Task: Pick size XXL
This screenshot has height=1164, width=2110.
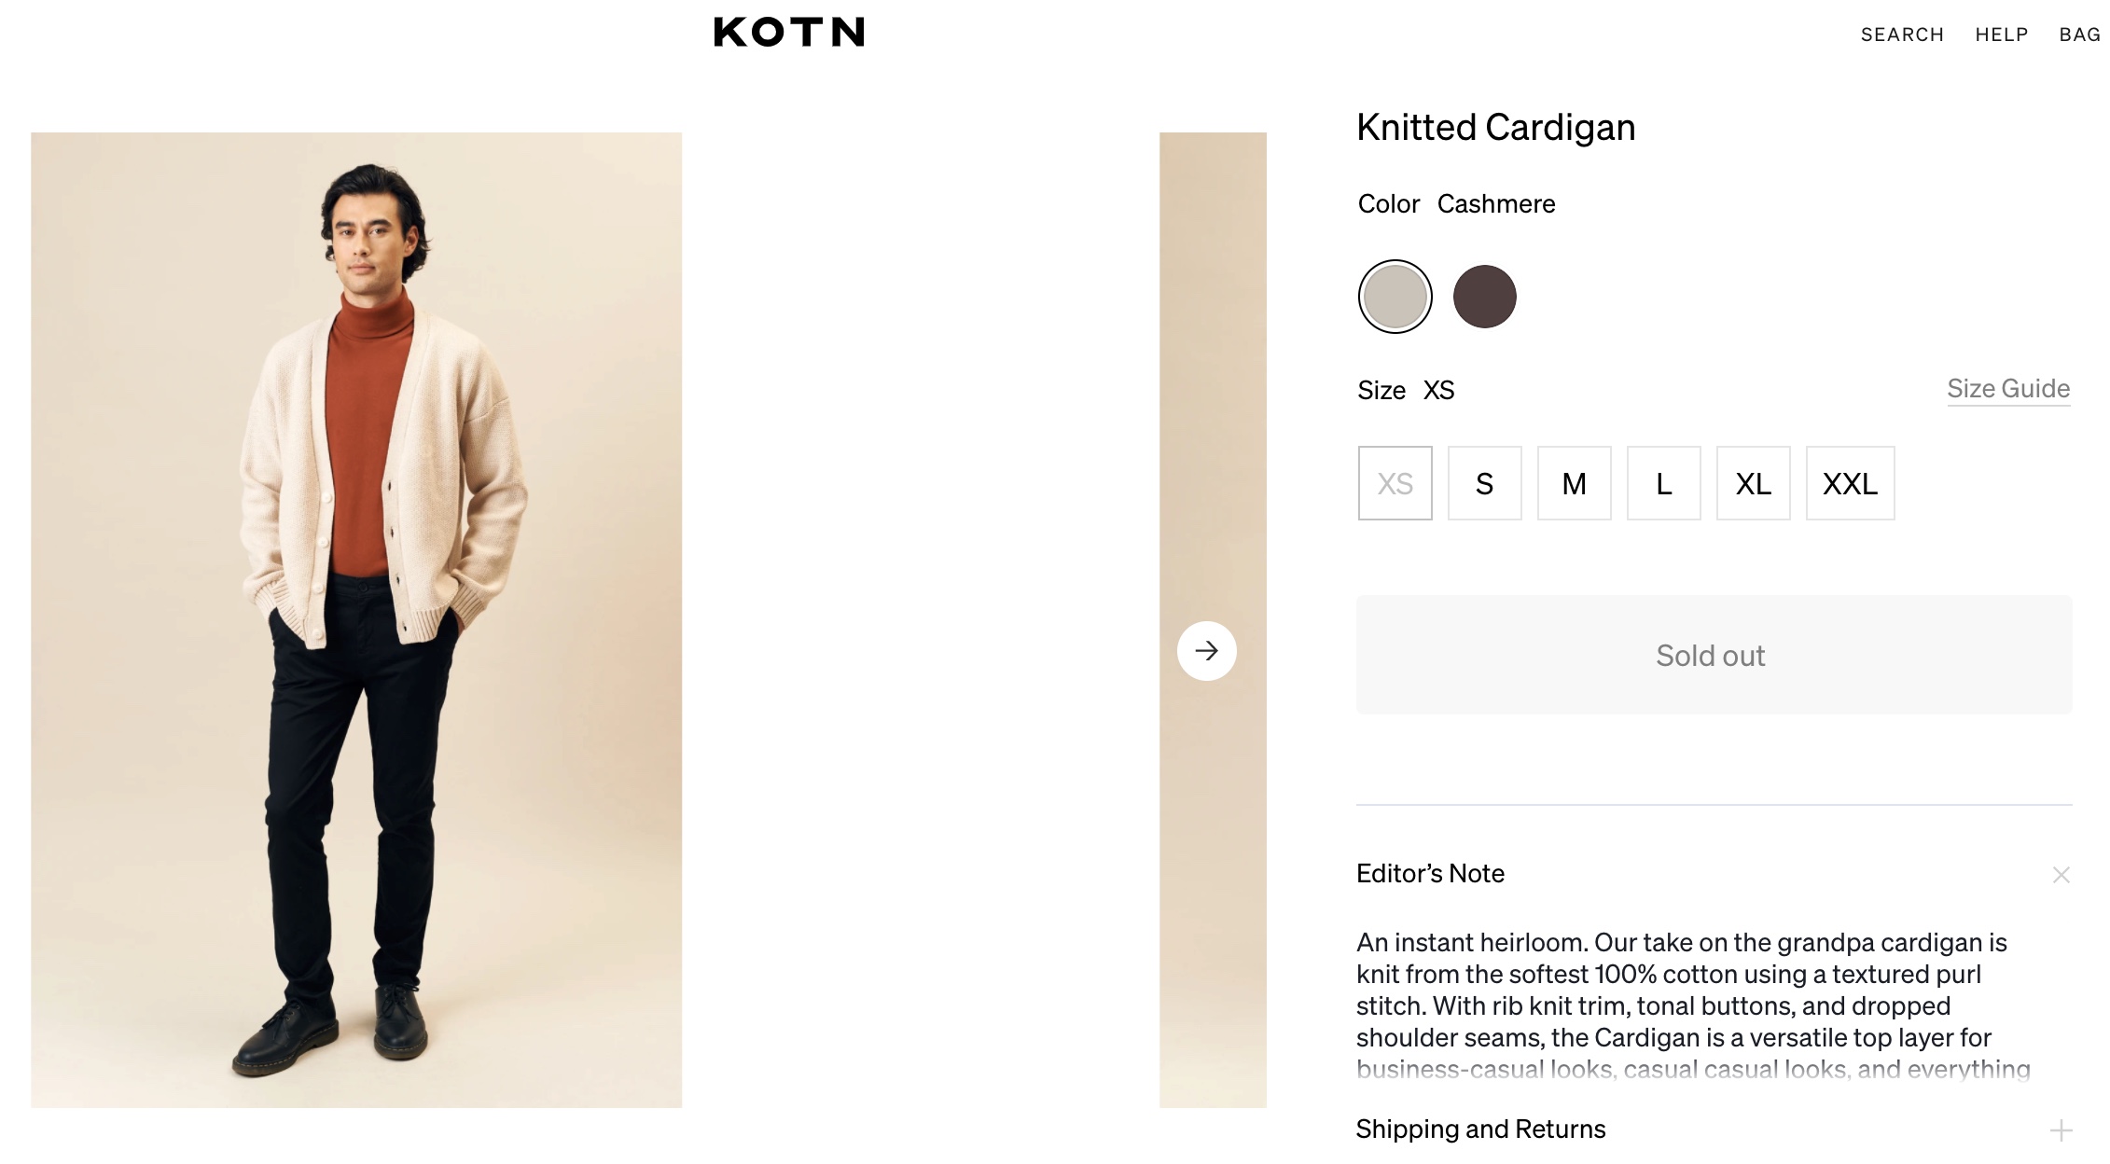Action: pos(1850,483)
